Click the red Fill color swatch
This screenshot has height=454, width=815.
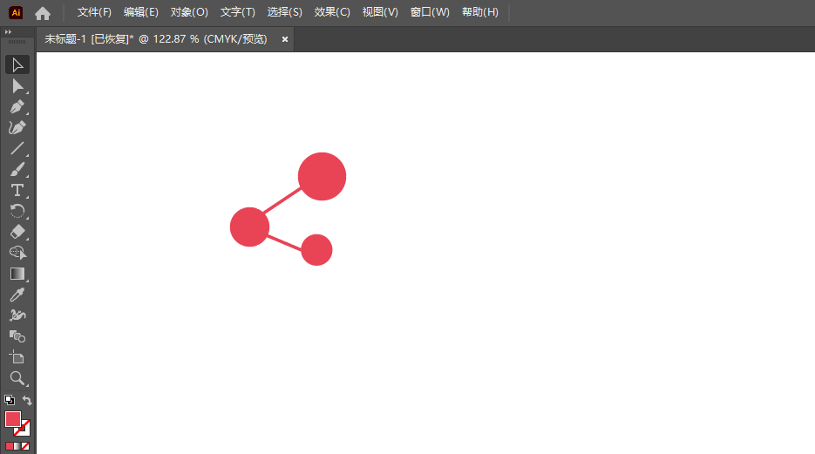click(x=12, y=418)
